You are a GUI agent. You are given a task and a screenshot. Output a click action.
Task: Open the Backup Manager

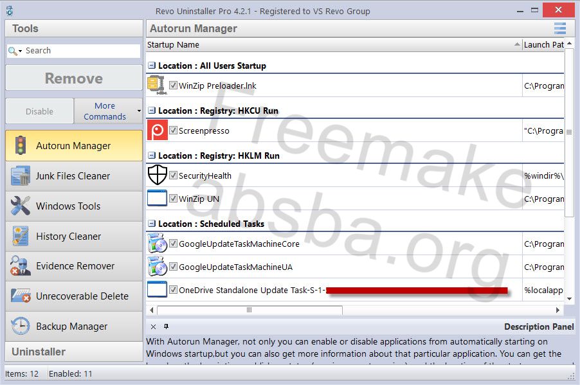(74, 327)
